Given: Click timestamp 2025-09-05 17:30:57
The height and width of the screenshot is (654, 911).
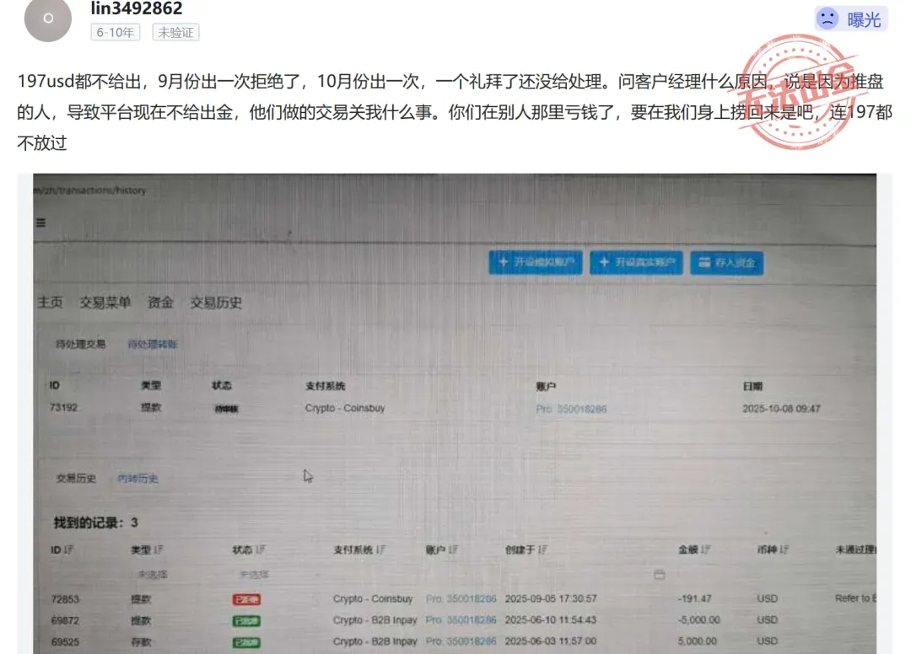Looking at the screenshot, I should click(551, 598).
